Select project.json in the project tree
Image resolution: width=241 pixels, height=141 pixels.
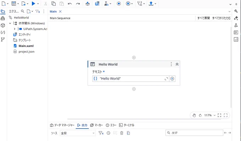click(27, 52)
